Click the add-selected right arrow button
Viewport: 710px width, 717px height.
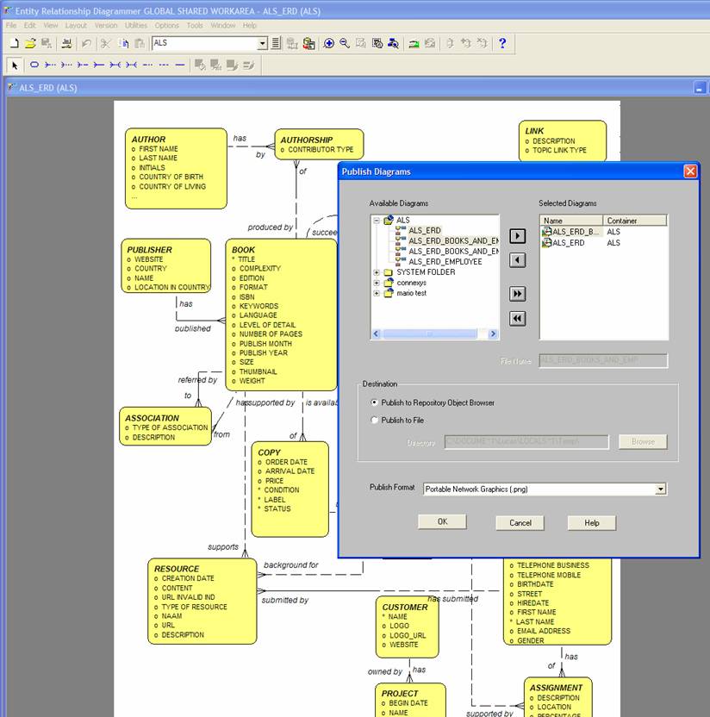click(x=517, y=235)
